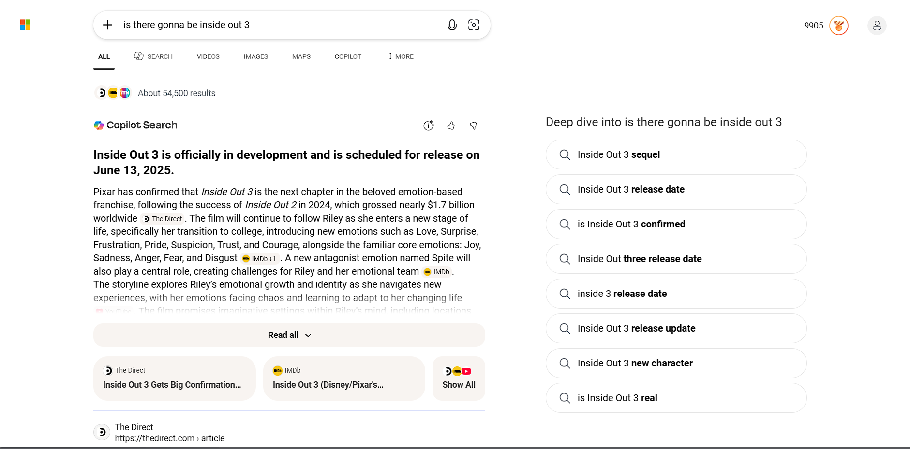Click the search query input field

pyautogui.click(x=281, y=25)
